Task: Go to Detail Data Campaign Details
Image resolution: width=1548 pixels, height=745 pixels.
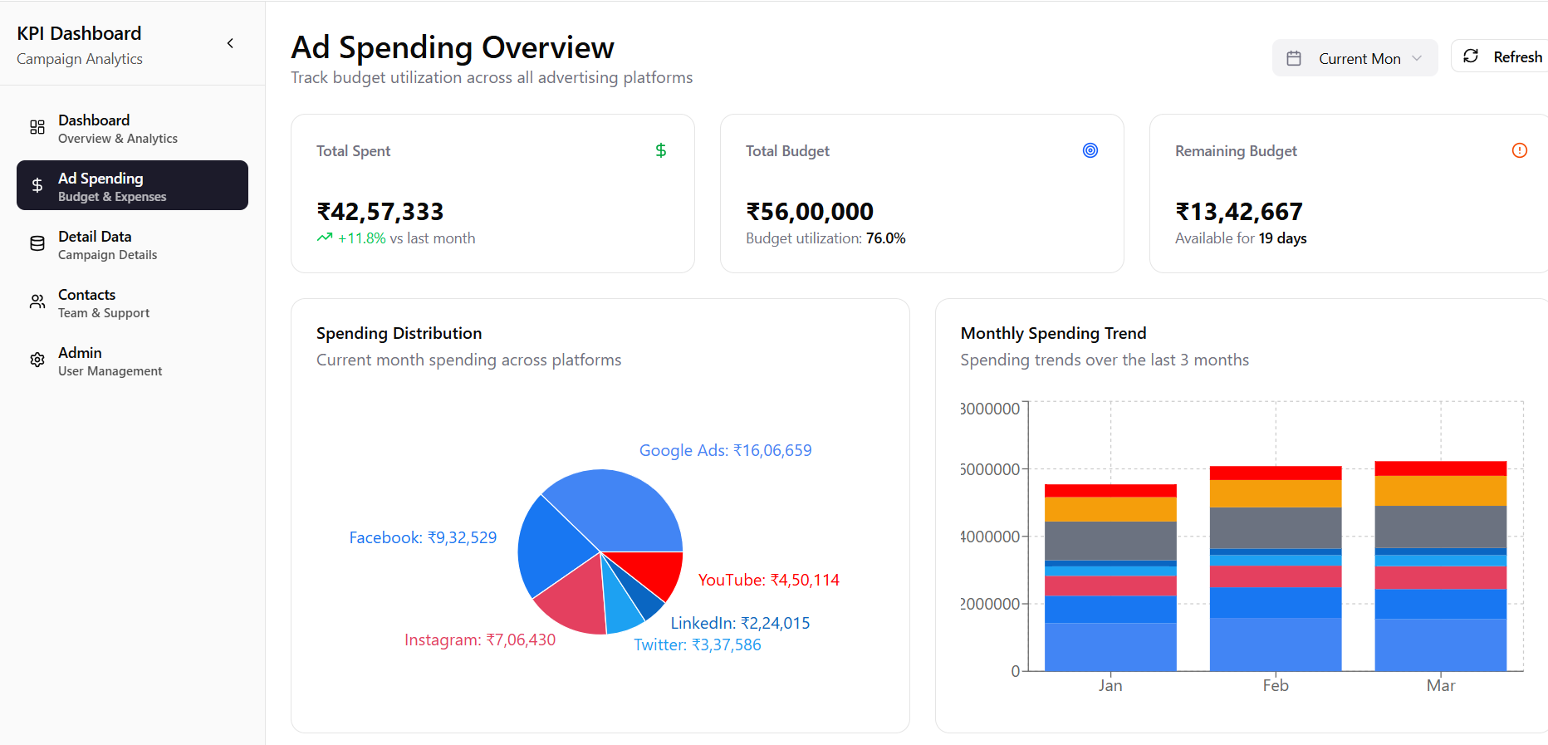Action: [132, 243]
